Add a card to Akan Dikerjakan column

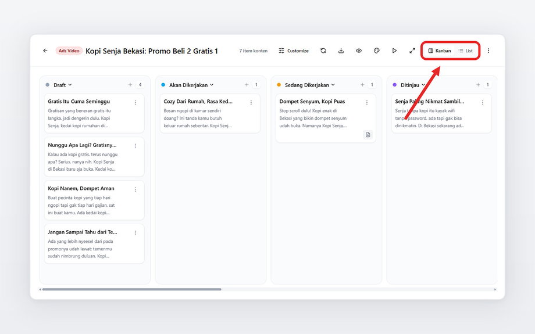pyautogui.click(x=247, y=85)
